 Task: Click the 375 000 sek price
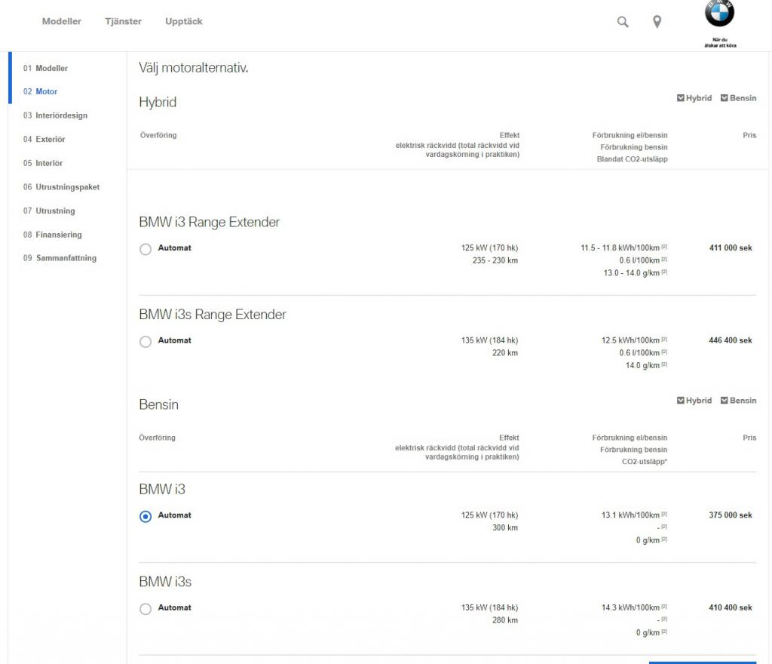click(x=731, y=515)
